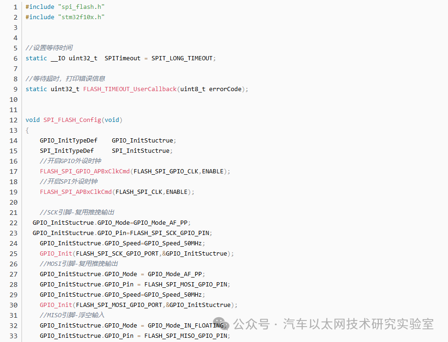448x342 pixels.
Task: Click the __IO keyword on line 6
Action: click(58, 58)
